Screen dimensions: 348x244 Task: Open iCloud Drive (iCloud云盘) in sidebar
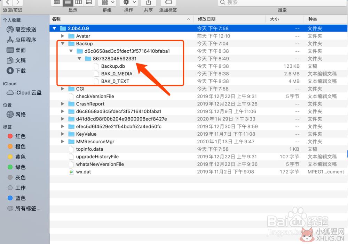click(24, 93)
